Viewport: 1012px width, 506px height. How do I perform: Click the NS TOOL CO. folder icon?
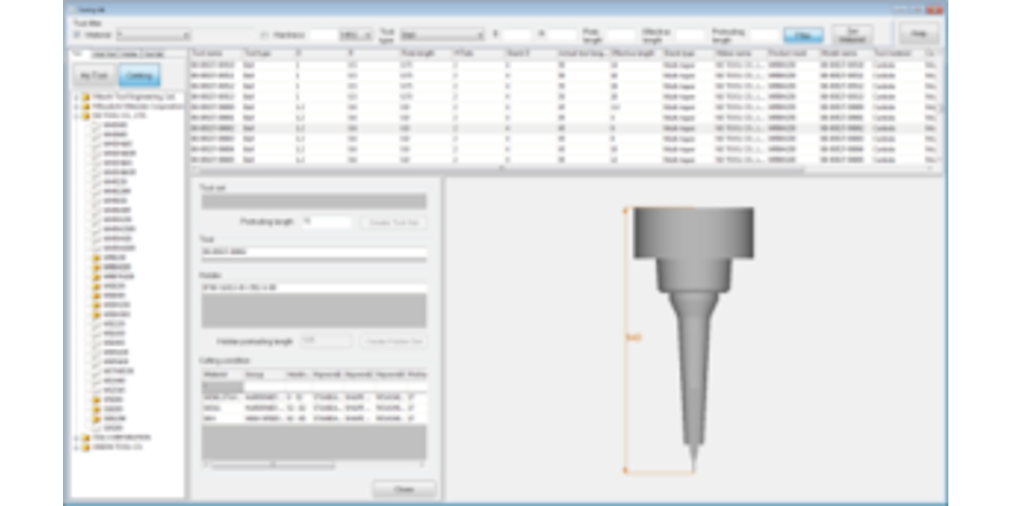(85, 116)
